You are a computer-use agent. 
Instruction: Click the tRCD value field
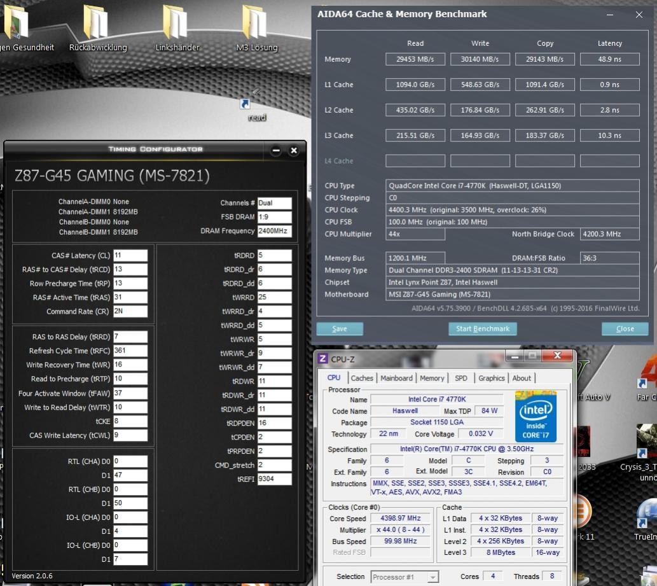point(130,269)
